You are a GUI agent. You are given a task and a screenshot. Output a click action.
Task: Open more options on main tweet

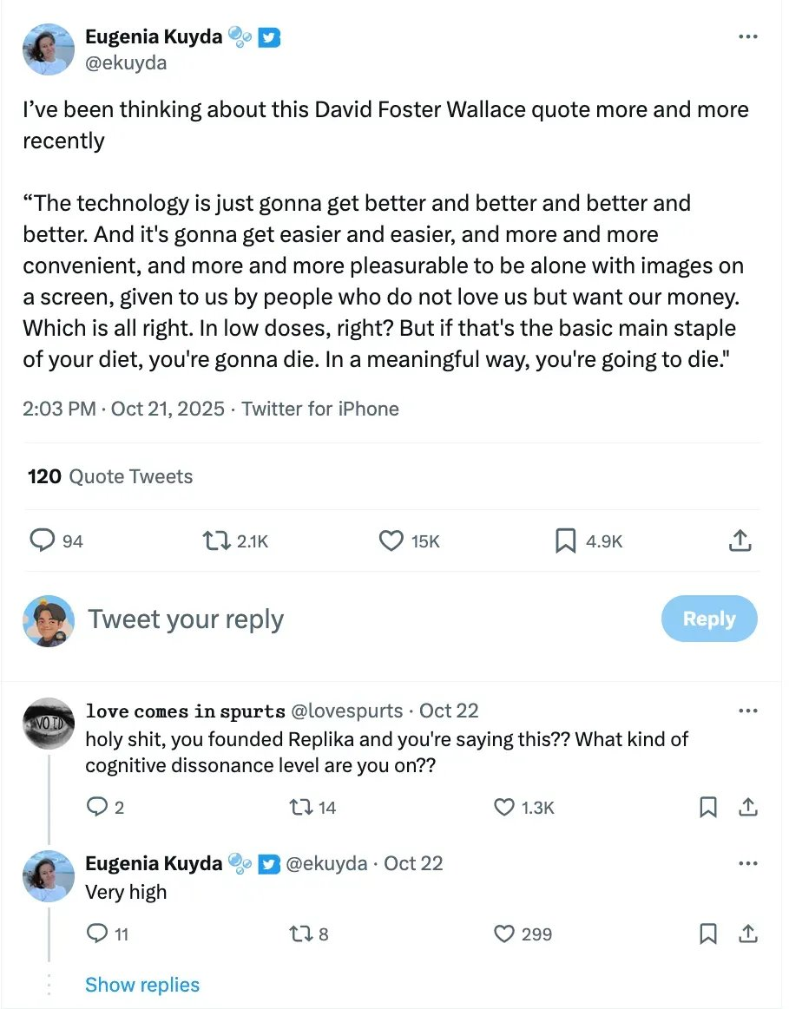pyautogui.click(x=747, y=37)
